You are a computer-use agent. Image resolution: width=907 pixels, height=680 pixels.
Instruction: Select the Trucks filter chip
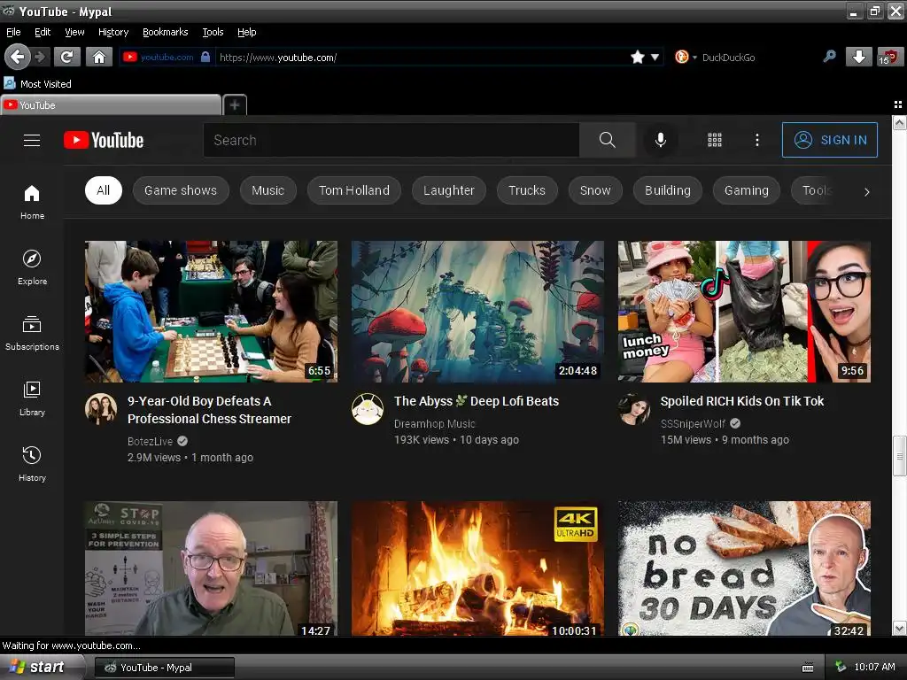pos(527,190)
